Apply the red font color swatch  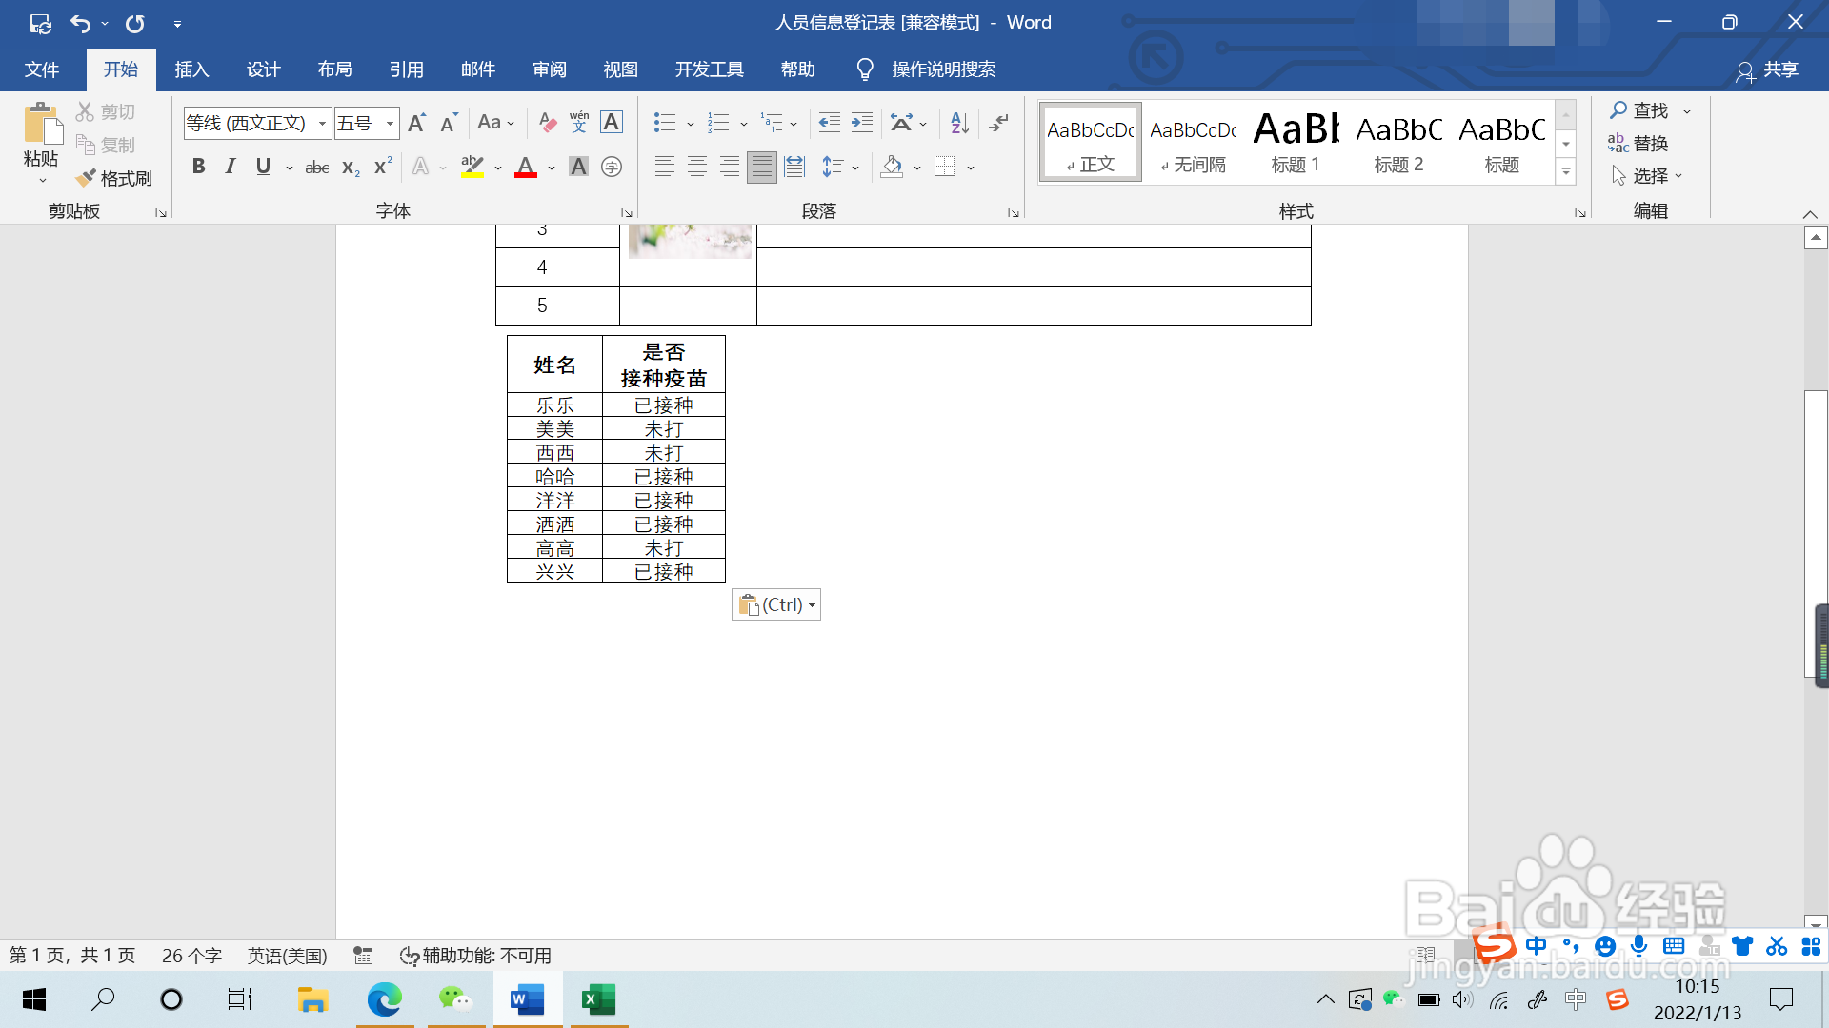coord(526,168)
